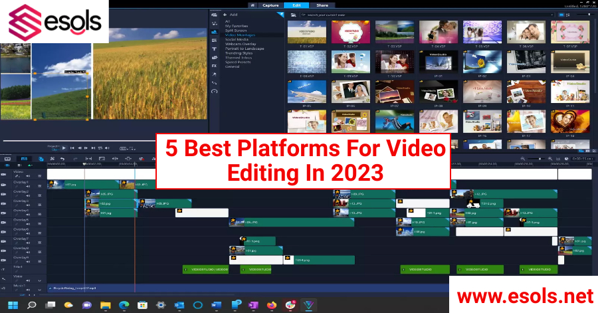The image size is (598, 313).
Task: Click the fit project in timeline icon
Action: 558,159
